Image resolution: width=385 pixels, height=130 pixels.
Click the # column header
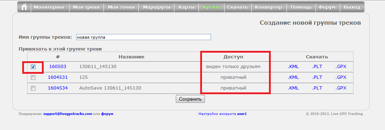coord(58,57)
